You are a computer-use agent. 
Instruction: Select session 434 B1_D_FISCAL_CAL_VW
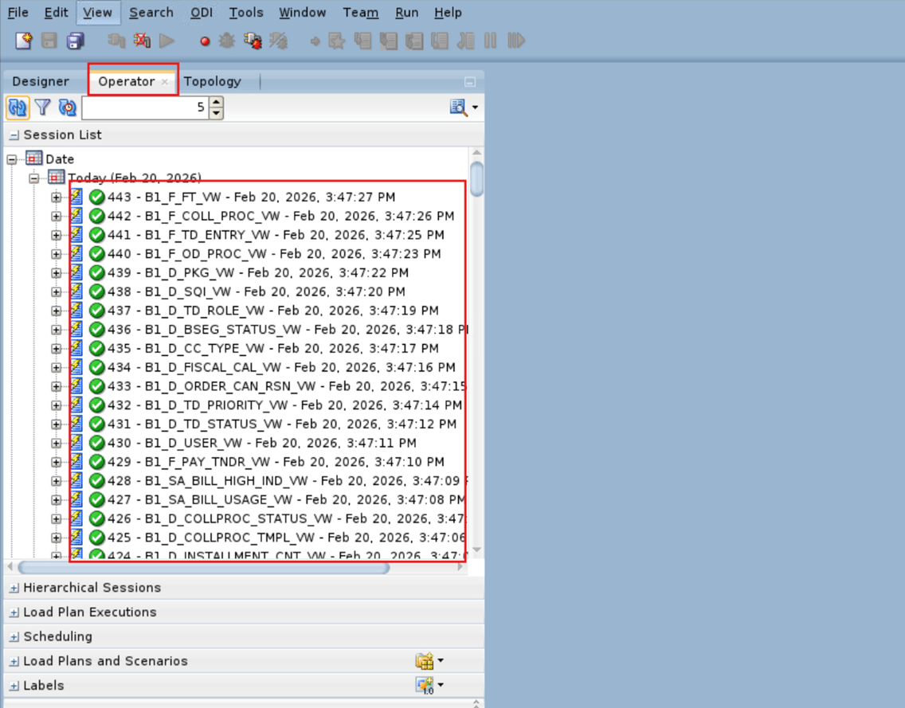point(282,368)
